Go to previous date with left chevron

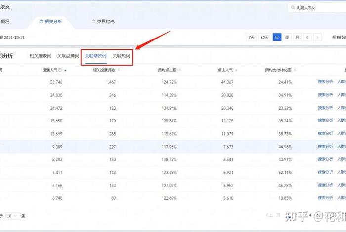click(x=307, y=37)
